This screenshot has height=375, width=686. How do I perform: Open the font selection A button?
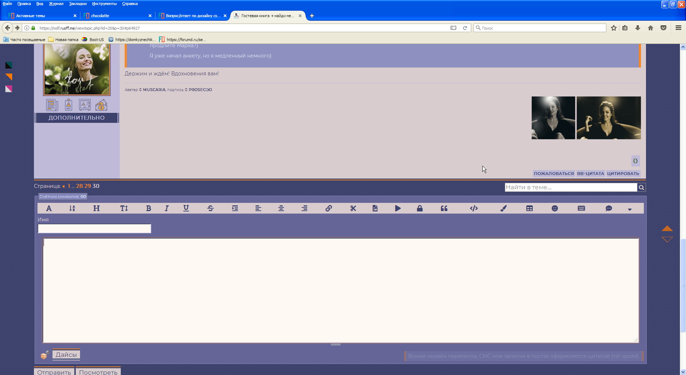(x=49, y=208)
